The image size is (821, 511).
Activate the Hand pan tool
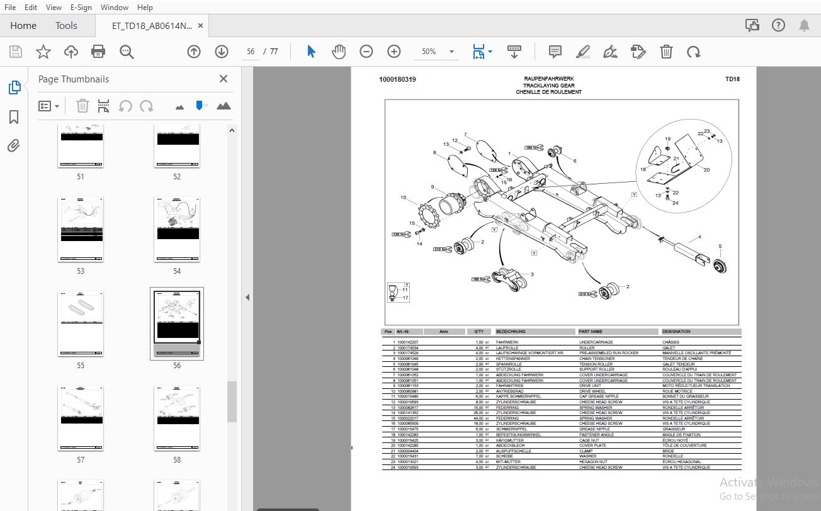339,52
